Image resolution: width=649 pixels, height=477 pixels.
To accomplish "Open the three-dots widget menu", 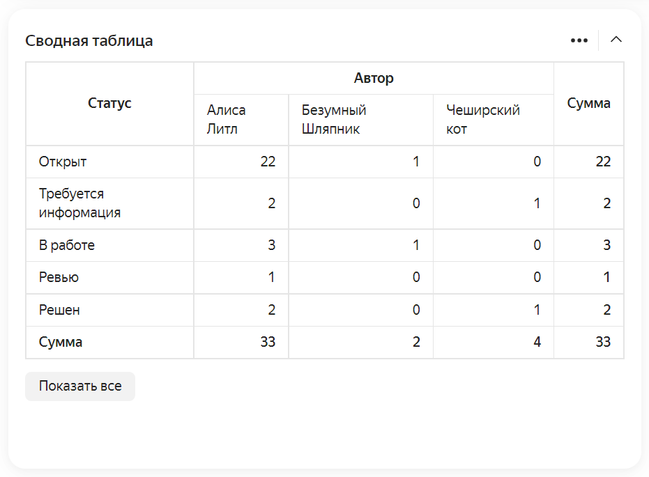I will pyautogui.click(x=579, y=40).
